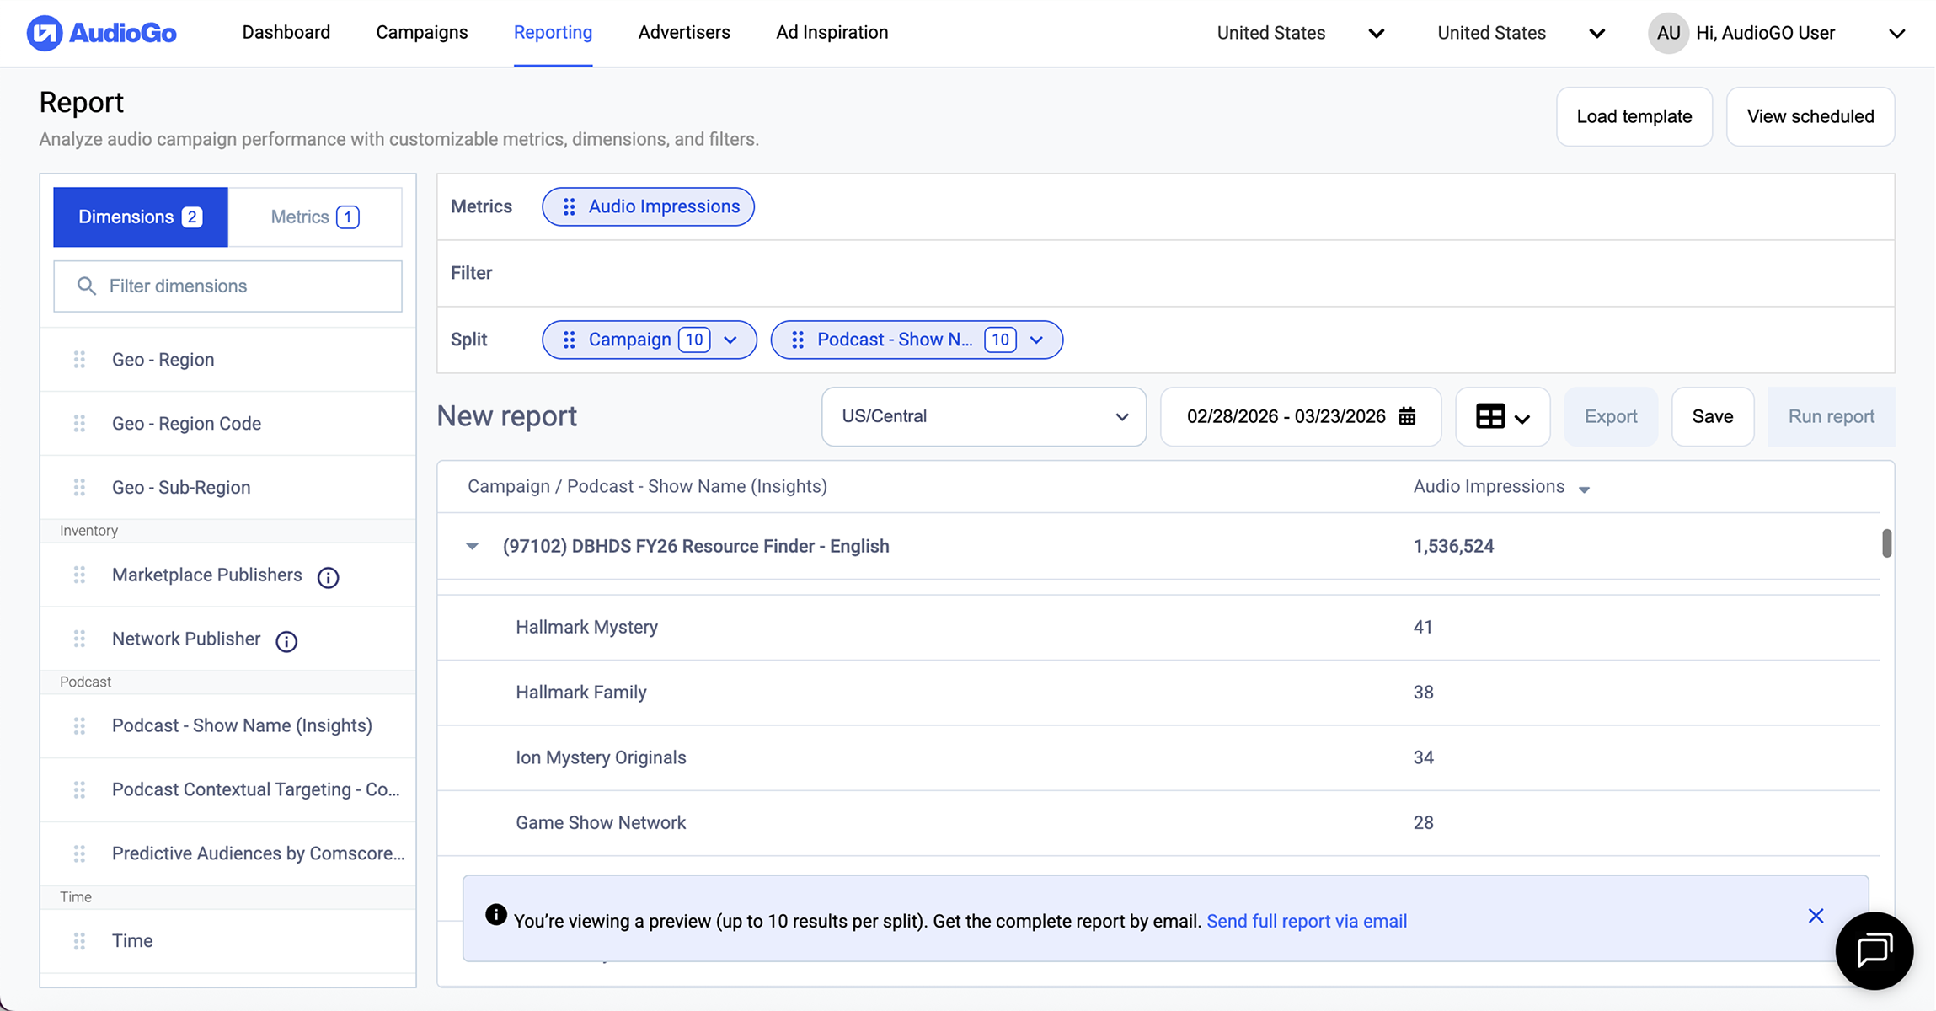Go to the Advertisers menu
This screenshot has width=1936, height=1011.
[684, 32]
